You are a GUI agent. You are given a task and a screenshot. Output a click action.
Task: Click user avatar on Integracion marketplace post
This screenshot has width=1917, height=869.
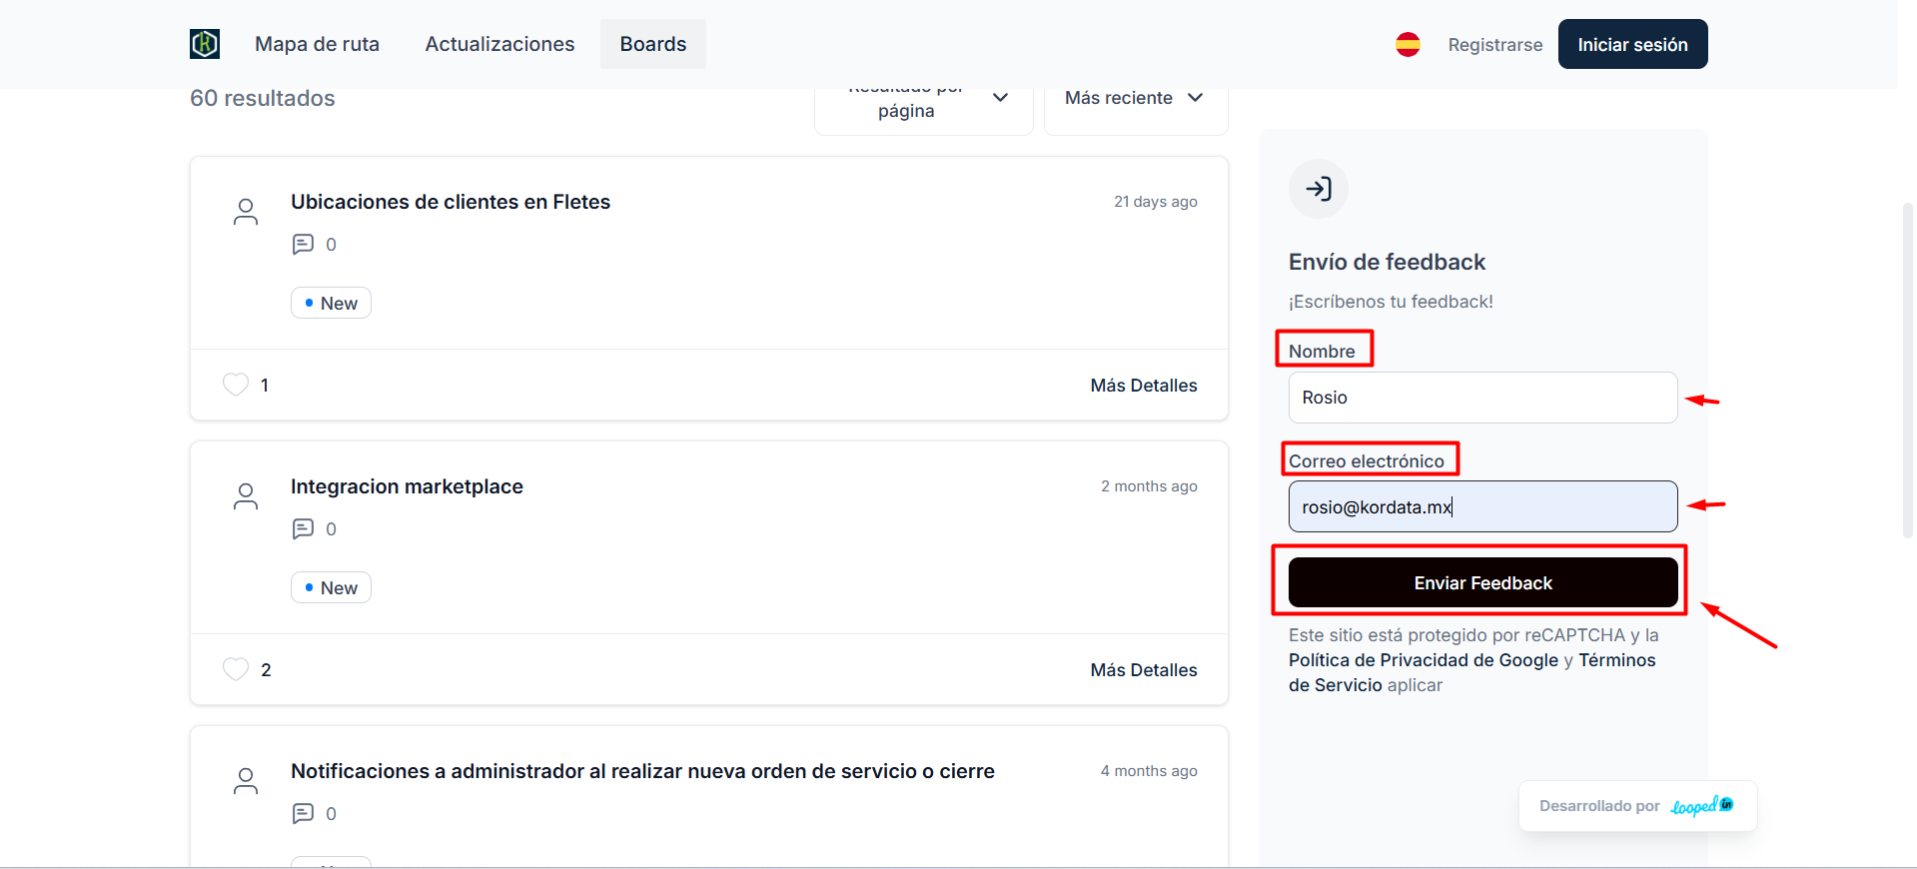pos(246,496)
